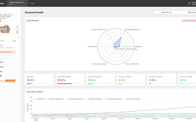Select the Structural Flexibility 6.1% card
The width and height of the screenshot is (196, 122).
(187, 80)
